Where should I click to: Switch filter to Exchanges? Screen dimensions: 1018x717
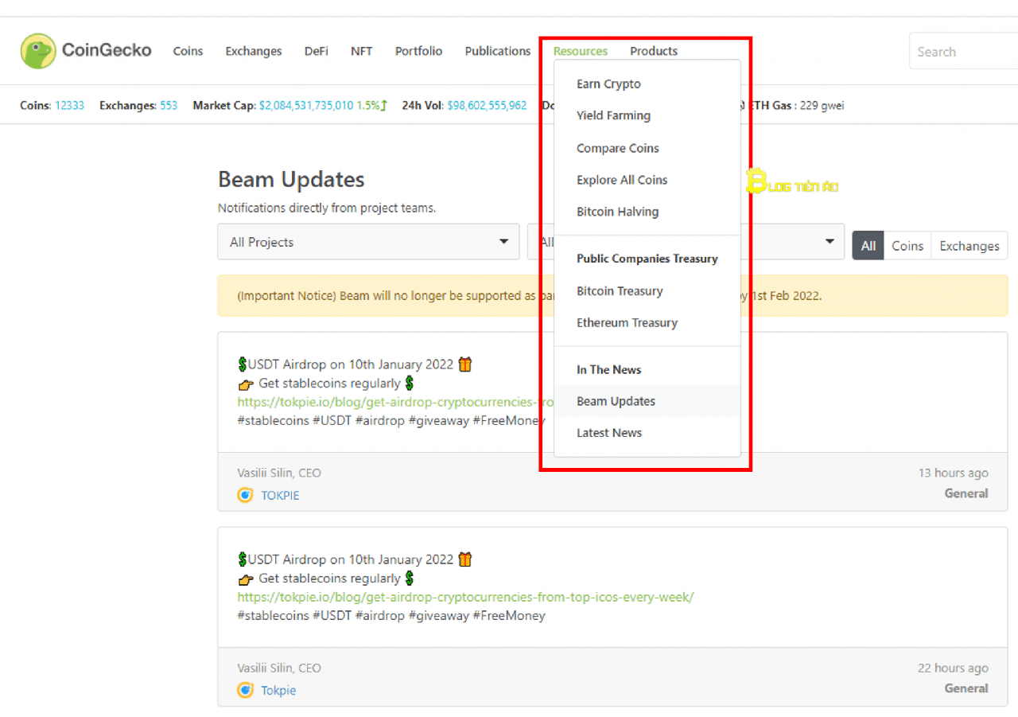969,246
